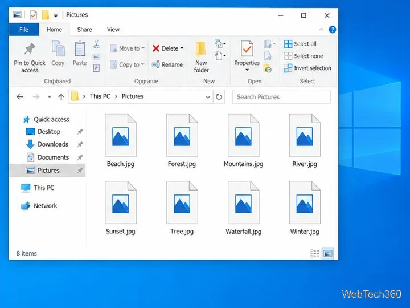
Task: Click the Refresh button
Action: [x=219, y=96]
